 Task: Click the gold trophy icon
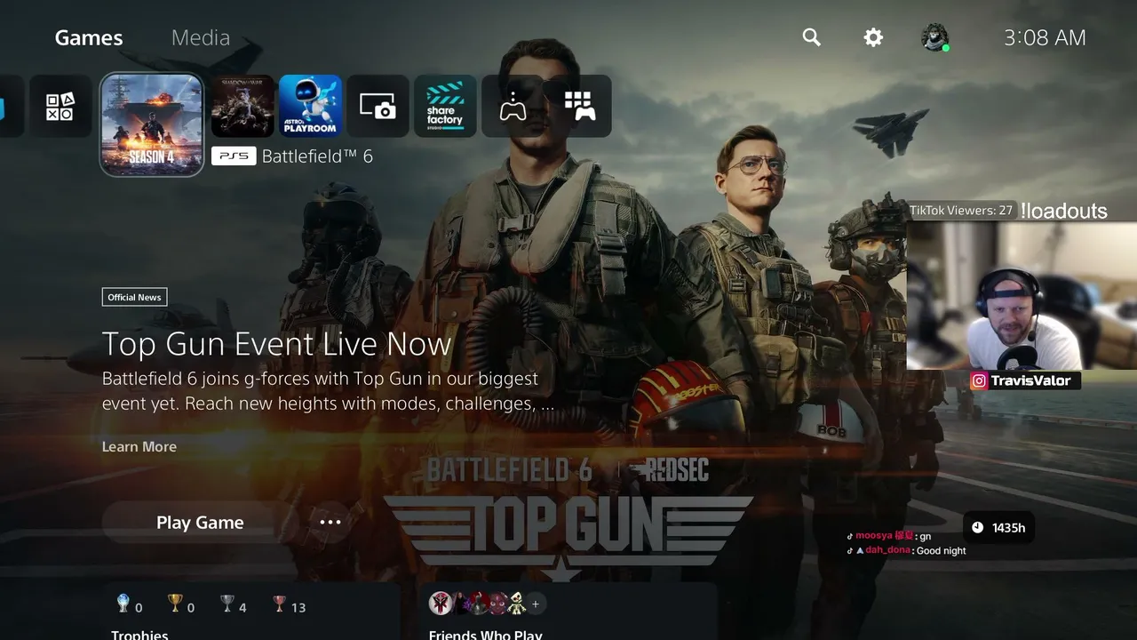pos(175,604)
